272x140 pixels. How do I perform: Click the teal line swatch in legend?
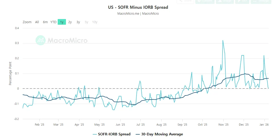[95, 134]
